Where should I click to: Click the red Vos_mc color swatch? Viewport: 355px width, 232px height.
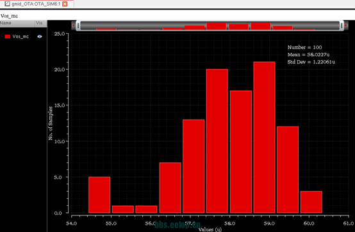coord(8,36)
